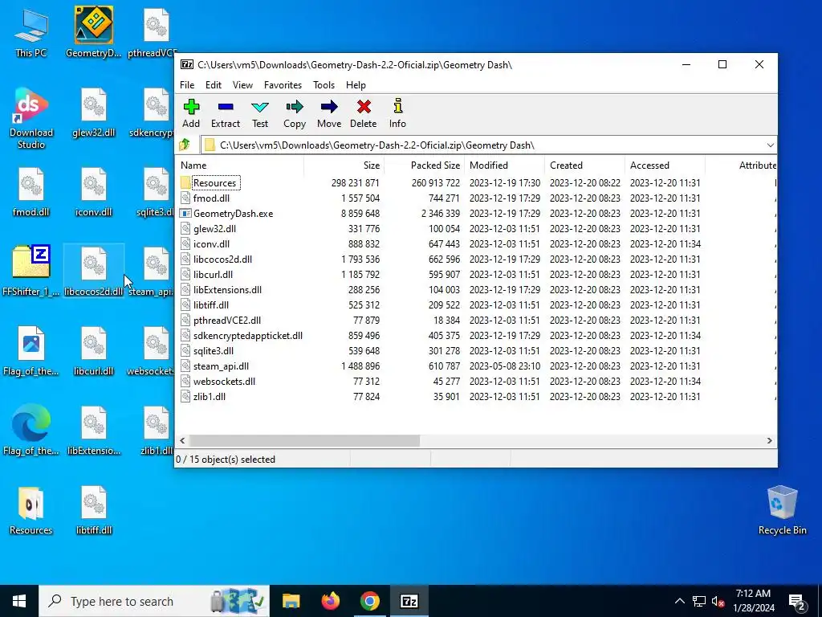Select fmod.dll in the archive list
The width and height of the screenshot is (822, 617).
211,198
